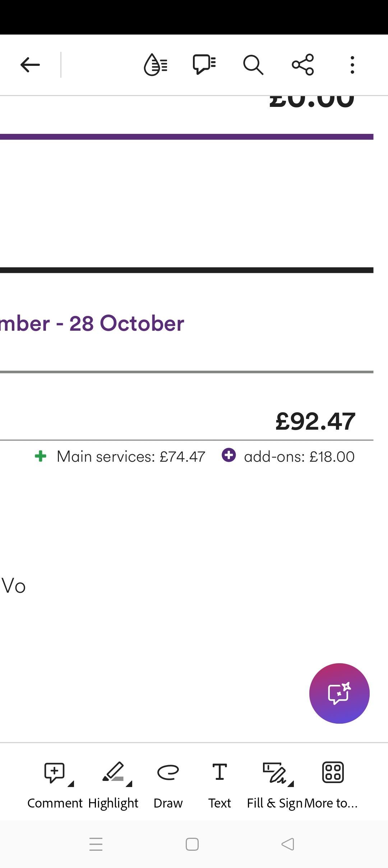
Task: Expand Highlight tool options arrow
Action: [x=129, y=783]
